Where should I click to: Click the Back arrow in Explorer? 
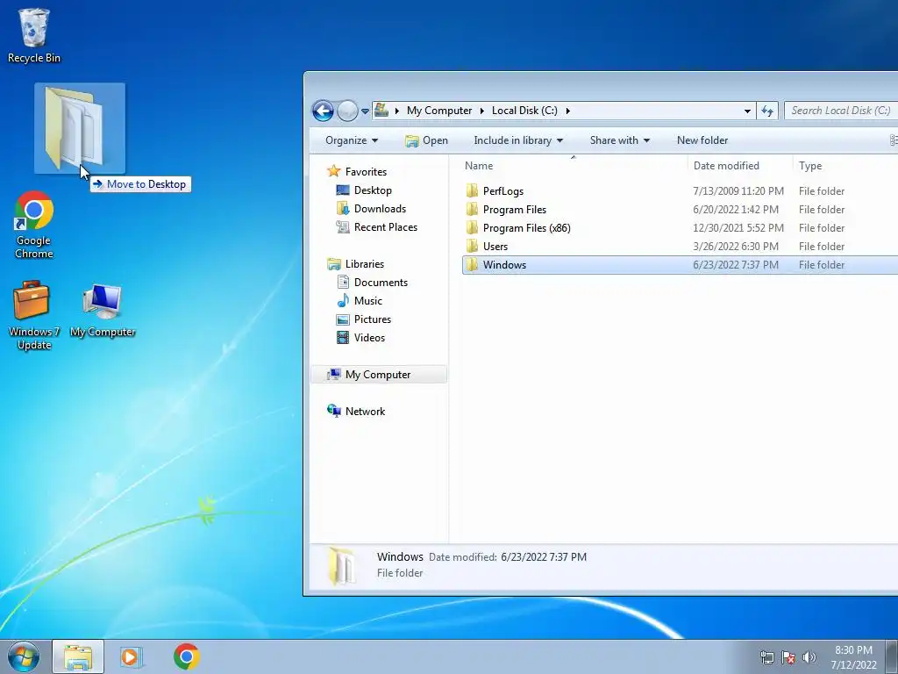tap(323, 111)
